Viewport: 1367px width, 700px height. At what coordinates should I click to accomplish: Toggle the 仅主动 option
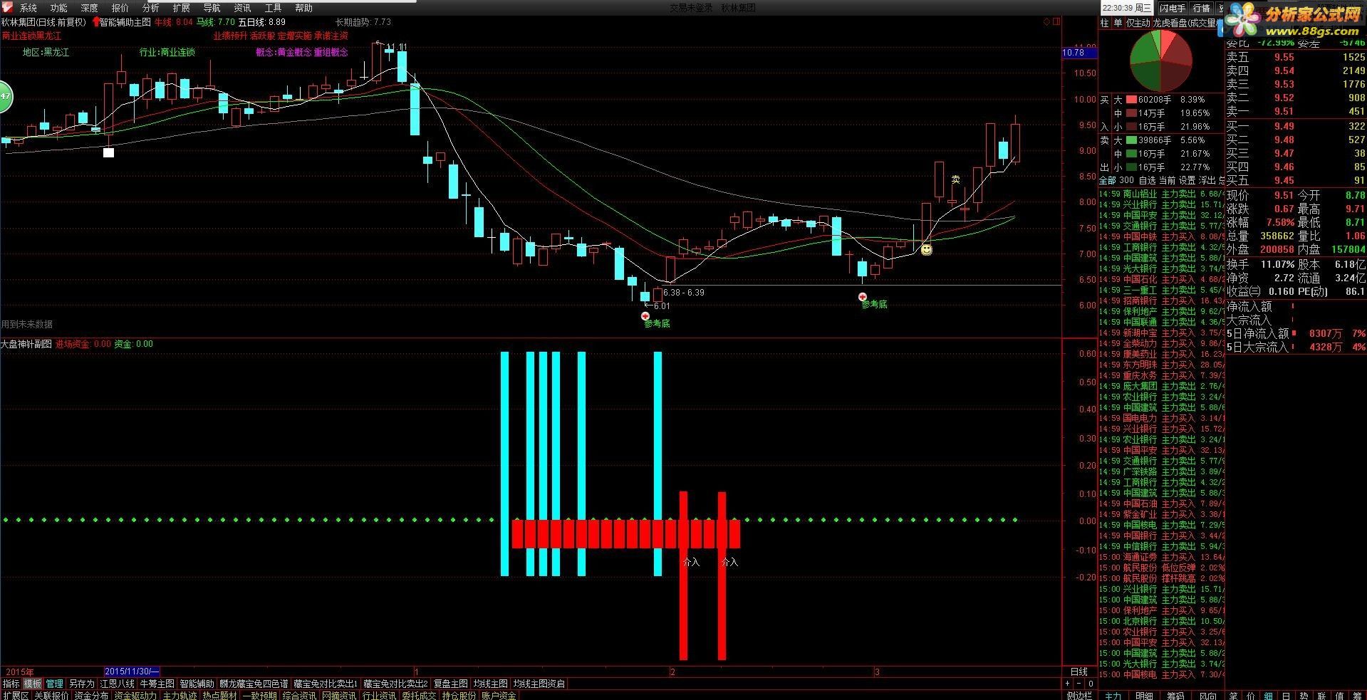[x=1138, y=23]
